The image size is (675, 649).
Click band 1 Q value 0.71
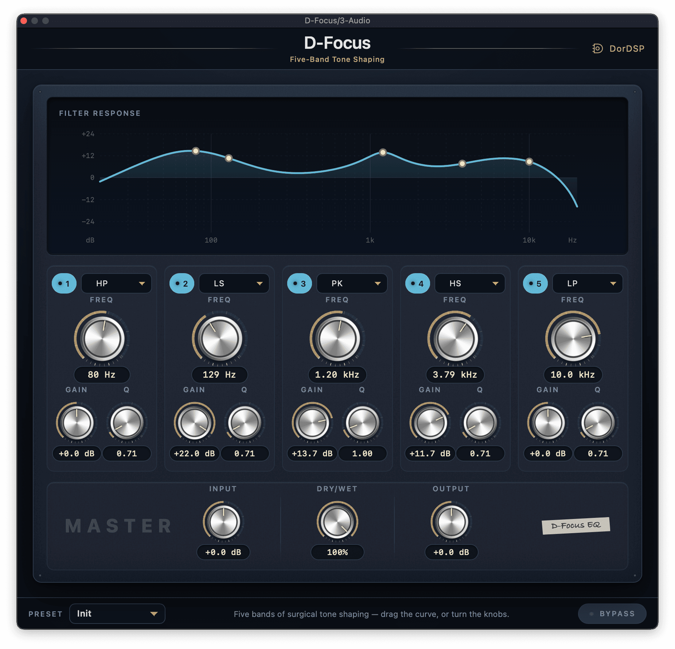(127, 453)
